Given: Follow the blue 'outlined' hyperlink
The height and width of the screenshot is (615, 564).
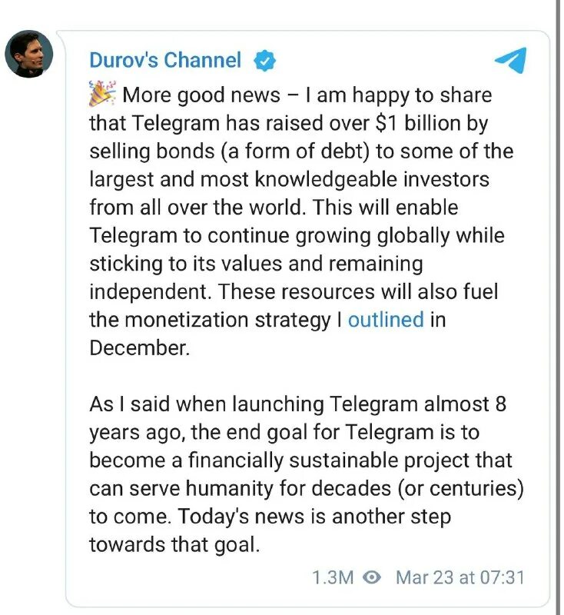Looking at the screenshot, I should pyautogui.click(x=386, y=319).
